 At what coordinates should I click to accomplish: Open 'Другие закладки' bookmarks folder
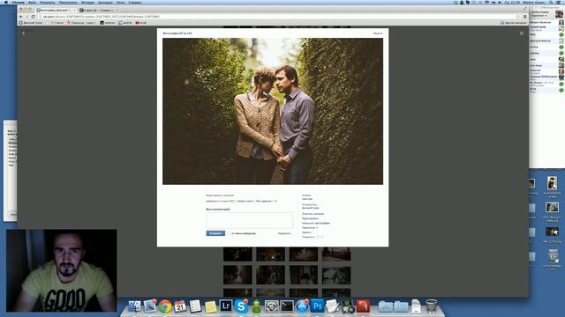[x=514, y=23]
